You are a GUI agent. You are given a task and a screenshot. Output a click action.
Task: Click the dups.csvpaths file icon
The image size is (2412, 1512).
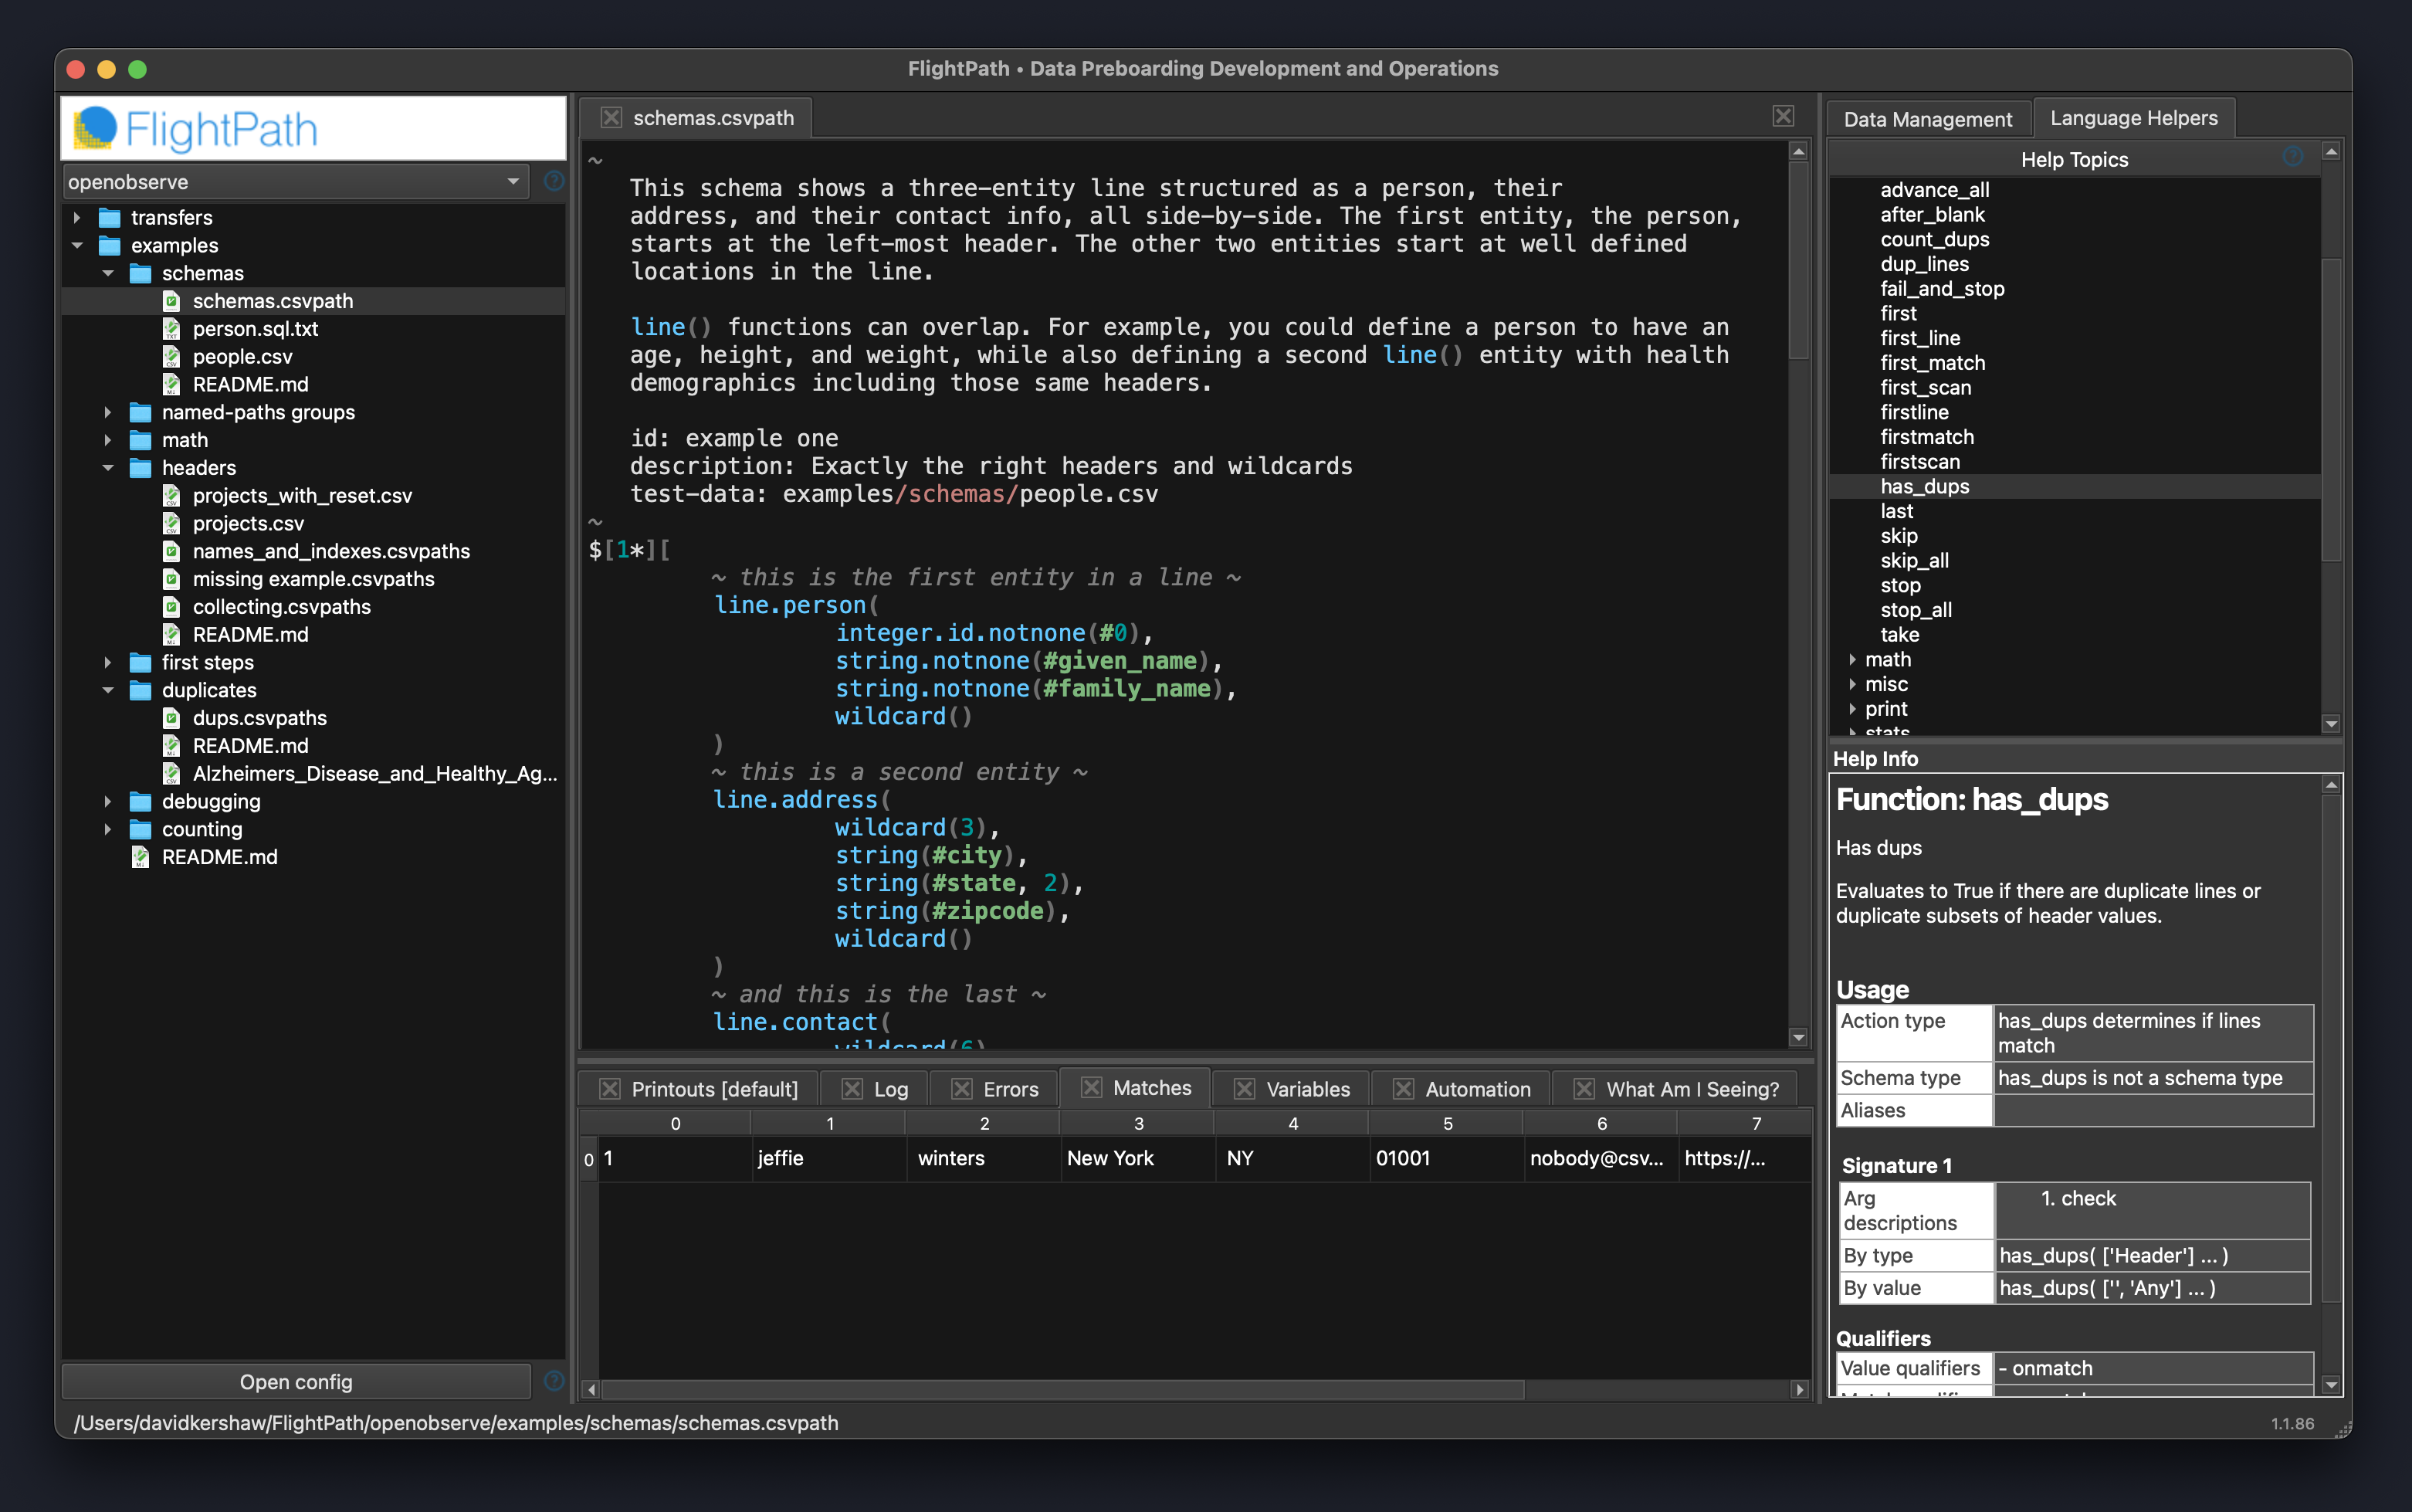pyautogui.click(x=172, y=718)
